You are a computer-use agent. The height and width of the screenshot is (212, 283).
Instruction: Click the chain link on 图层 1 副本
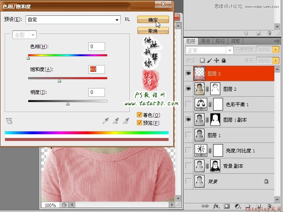click(x=207, y=120)
